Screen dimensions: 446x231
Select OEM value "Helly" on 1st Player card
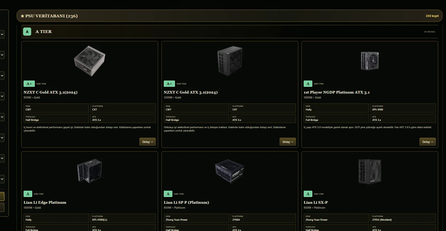[308, 110]
